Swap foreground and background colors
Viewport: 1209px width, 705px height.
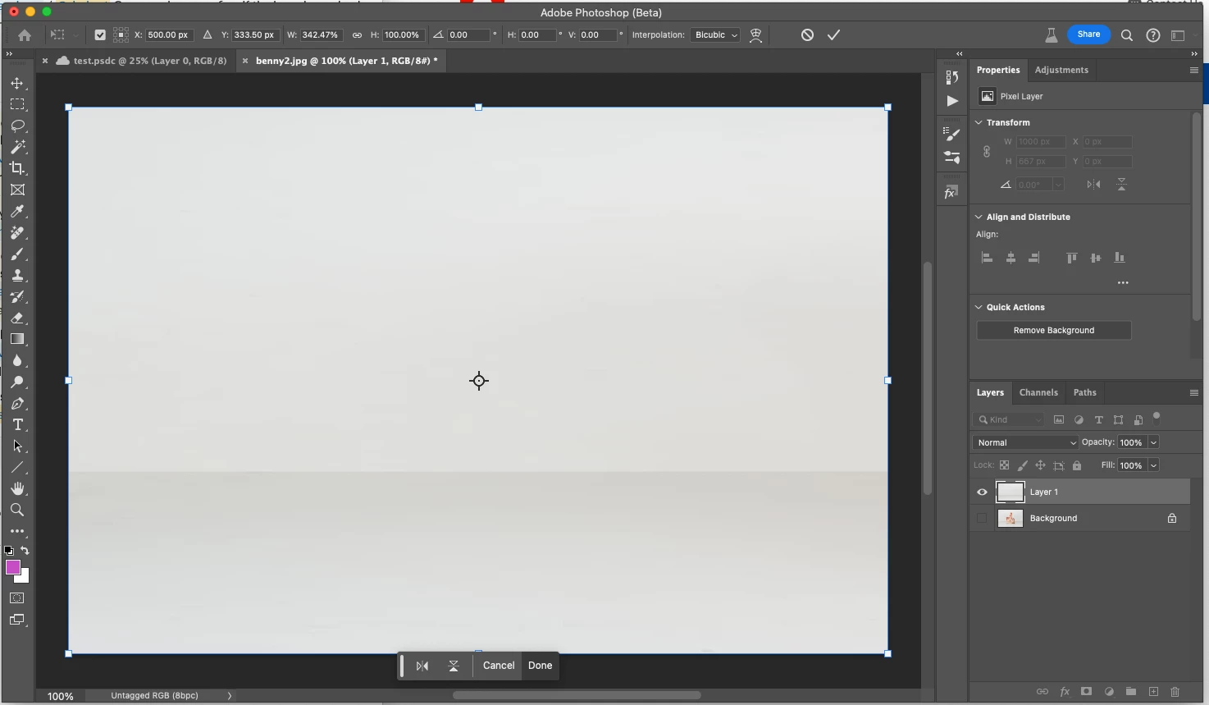(25, 551)
